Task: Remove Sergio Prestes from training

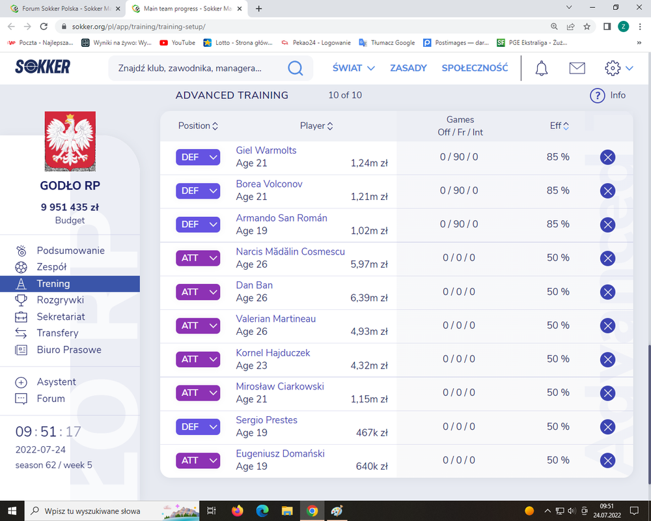Action: [607, 427]
